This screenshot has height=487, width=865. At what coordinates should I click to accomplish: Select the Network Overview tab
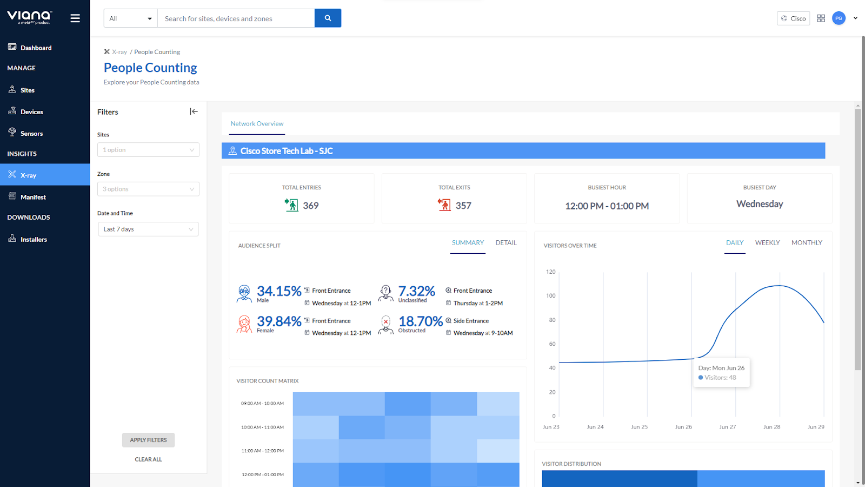(x=257, y=124)
